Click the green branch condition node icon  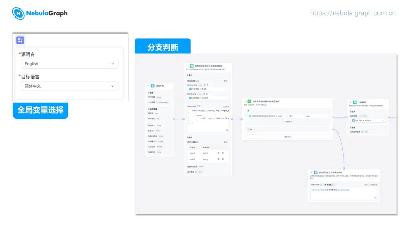coord(249,101)
